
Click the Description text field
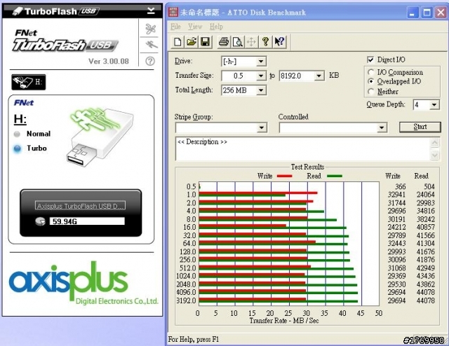pos(304,148)
